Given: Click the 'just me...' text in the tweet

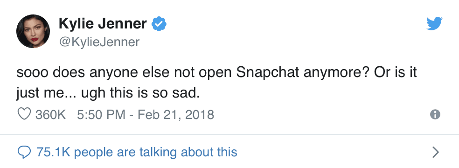Looking at the screenshot, I should click(x=46, y=94).
